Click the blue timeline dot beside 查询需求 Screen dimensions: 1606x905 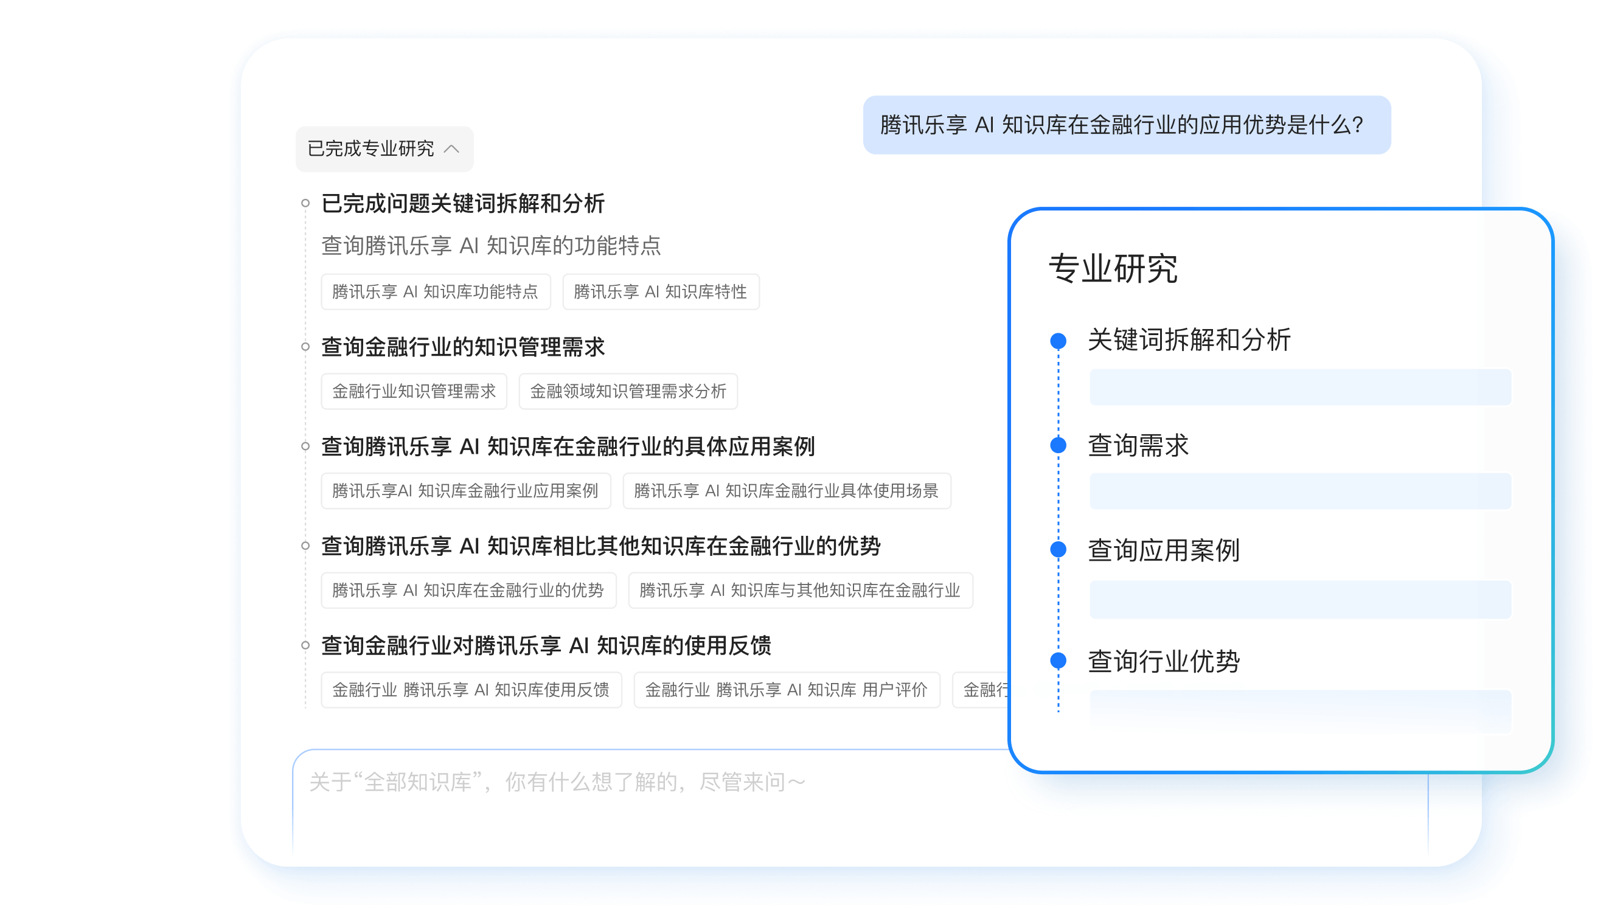(x=1058, y=445)
